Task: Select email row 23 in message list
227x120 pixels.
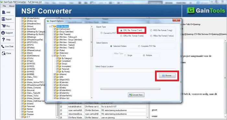Action: 103,110
